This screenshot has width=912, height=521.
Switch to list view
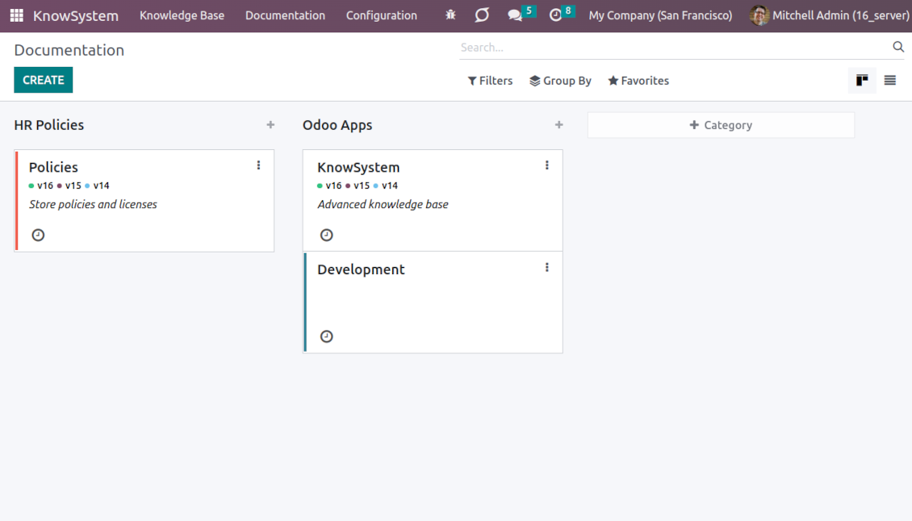tap(889, 81)
